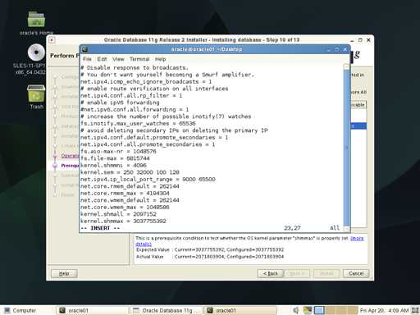The width and height of the screenshot is (420, 315).
Task: Click the installer Back button
Action: [270, 273]
